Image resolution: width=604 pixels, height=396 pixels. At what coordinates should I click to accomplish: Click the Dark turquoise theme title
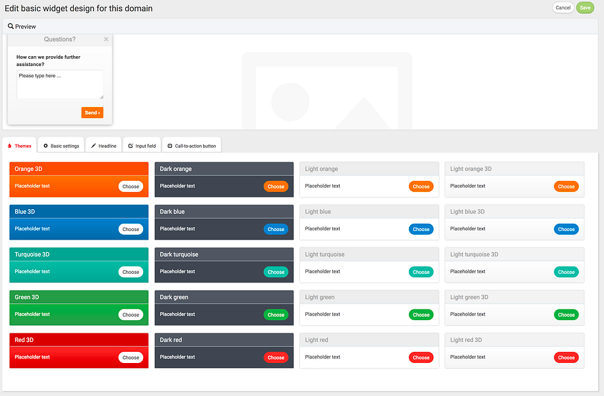tap(179, 255)
